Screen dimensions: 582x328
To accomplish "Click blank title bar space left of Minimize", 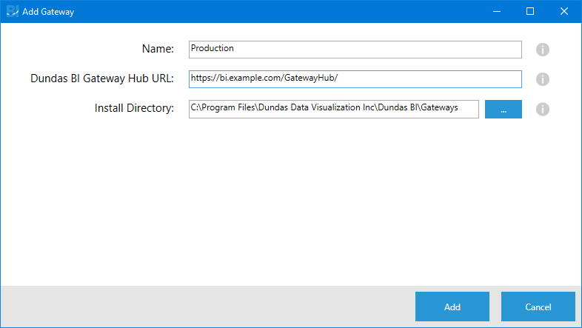I will (x=296, y=12).
